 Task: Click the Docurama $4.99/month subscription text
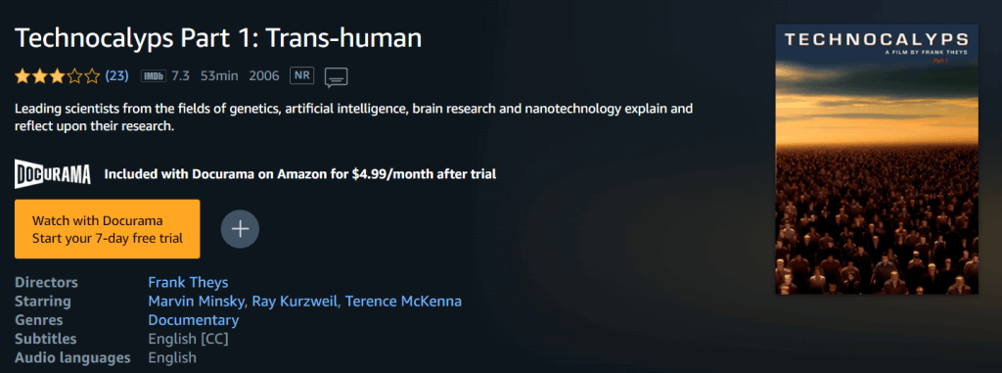pyautogui.click(x=300, y=174)
